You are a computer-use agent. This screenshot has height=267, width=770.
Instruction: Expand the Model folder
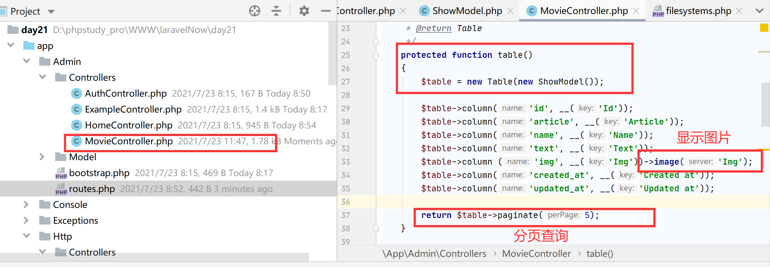click(42, 157)
